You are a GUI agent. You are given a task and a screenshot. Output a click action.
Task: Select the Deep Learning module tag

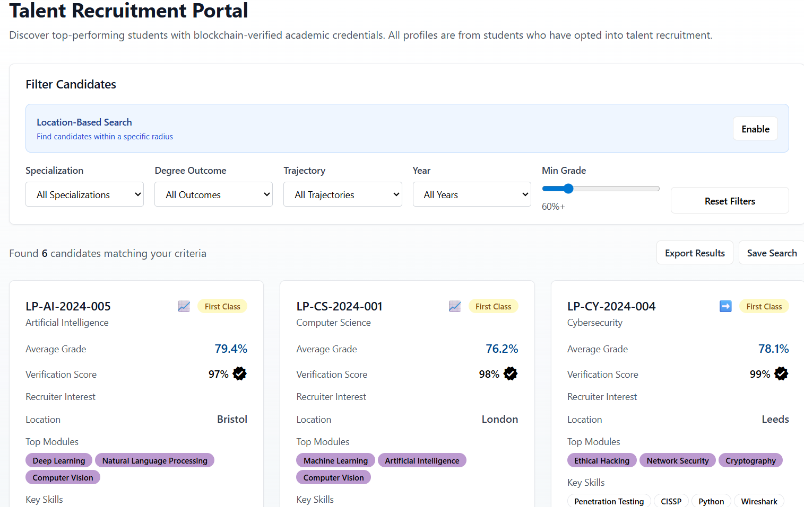click(59, 461)
